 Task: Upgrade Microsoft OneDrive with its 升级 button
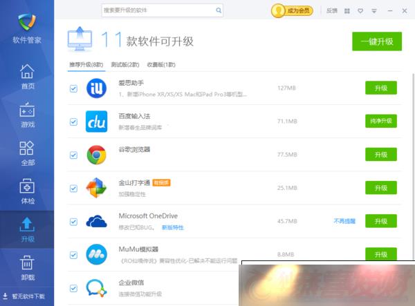point(381,221)
